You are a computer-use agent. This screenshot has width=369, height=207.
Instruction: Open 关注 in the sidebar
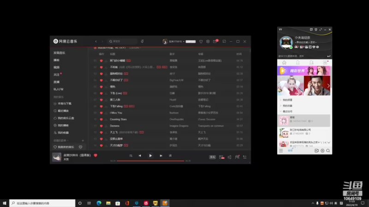point(57,75)
